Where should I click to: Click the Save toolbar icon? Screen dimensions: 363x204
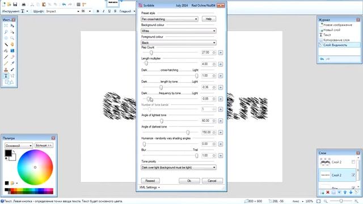(x=15, y=5)
